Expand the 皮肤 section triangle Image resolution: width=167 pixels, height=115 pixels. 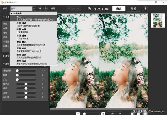coord(4,56)
